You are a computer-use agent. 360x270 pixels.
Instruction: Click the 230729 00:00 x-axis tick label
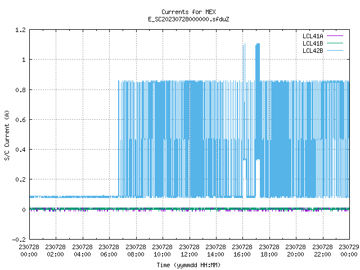click(x=349, y=251)
